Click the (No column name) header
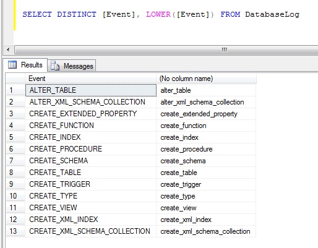Image resolution: width=318 pixels, height=248 pixels. click(x=206, y=79)
